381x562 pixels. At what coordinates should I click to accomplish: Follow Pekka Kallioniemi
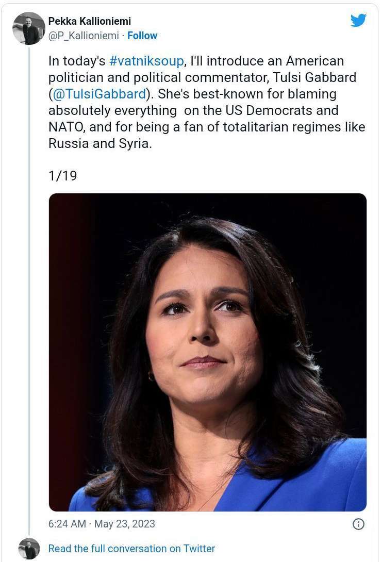tap(142, 36)
